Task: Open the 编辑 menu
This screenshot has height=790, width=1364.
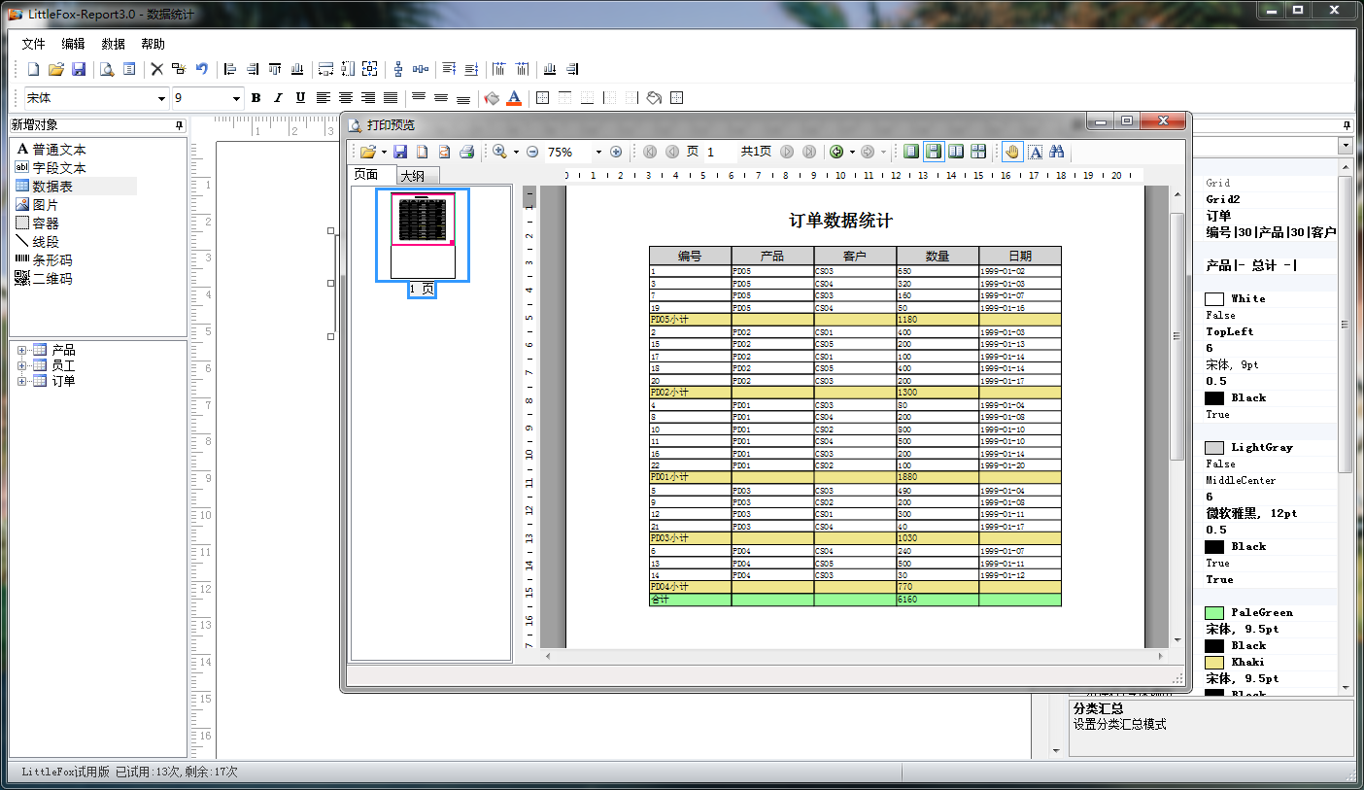Action: pos(73,44)
